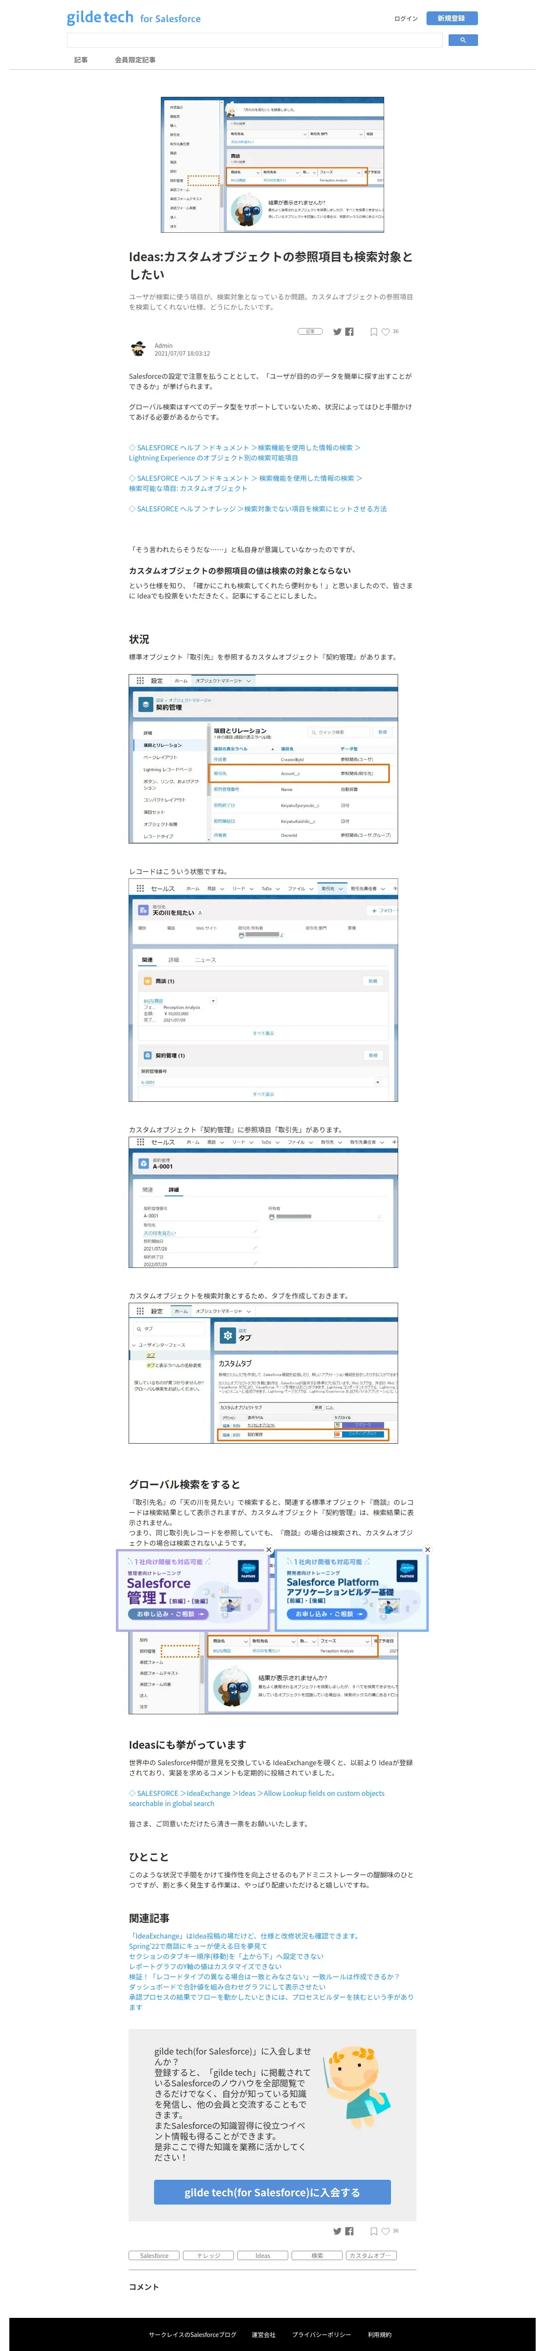Image resolution: width=545 pixels, height=2351 pixels.
Task: Open プライバシーポリシー footer link
Action: click(322, 2334)
